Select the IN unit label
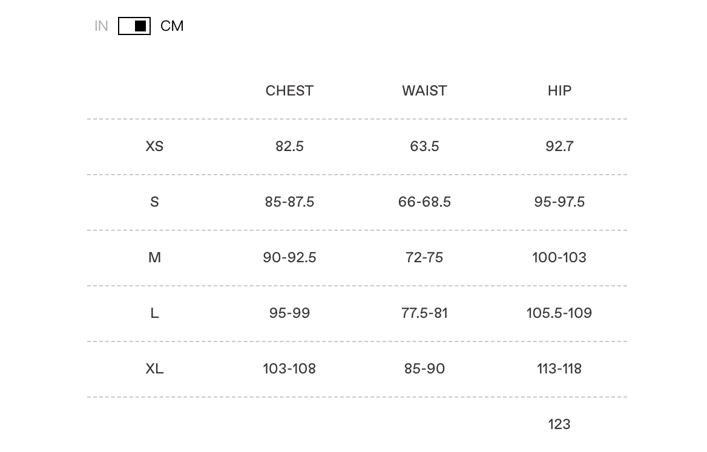Viewport: 707px width, 452px height. [x=101, y=26]
